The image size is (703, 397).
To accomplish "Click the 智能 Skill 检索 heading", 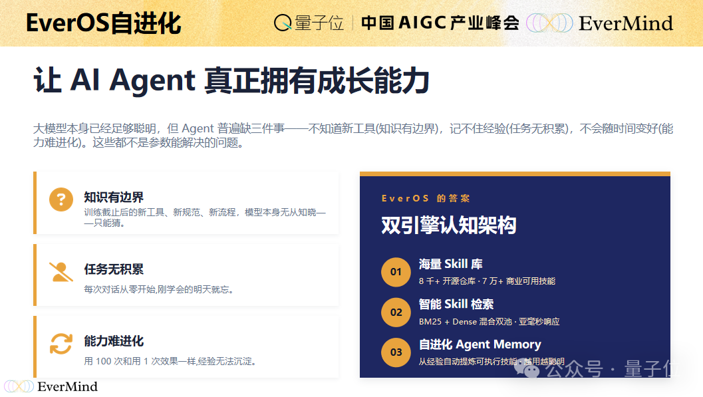I will 456,305.
